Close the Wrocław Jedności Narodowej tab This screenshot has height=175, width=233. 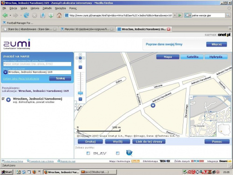[169, 29]
